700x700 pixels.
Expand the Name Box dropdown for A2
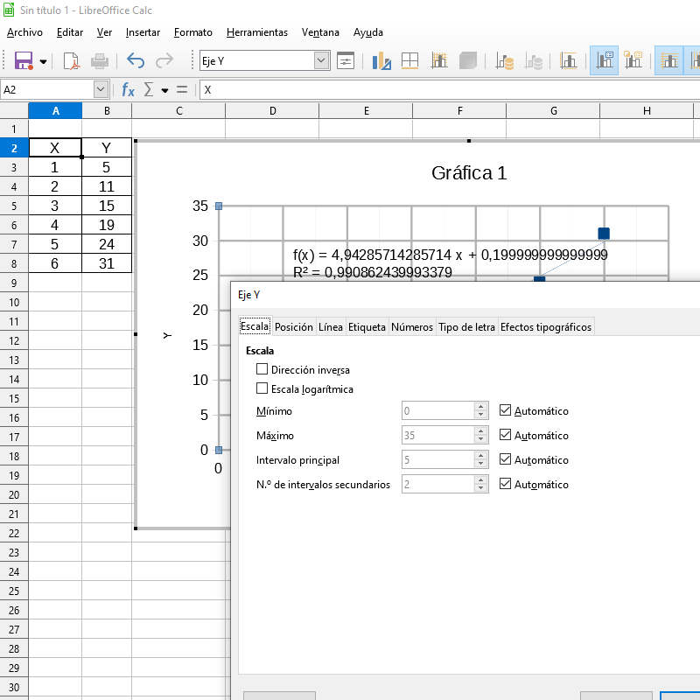coord(101,89)
